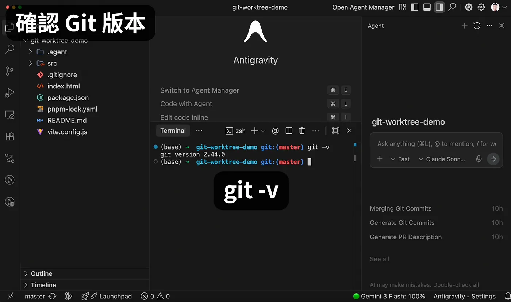Click the Open Agent Manager button

point(363,7)
